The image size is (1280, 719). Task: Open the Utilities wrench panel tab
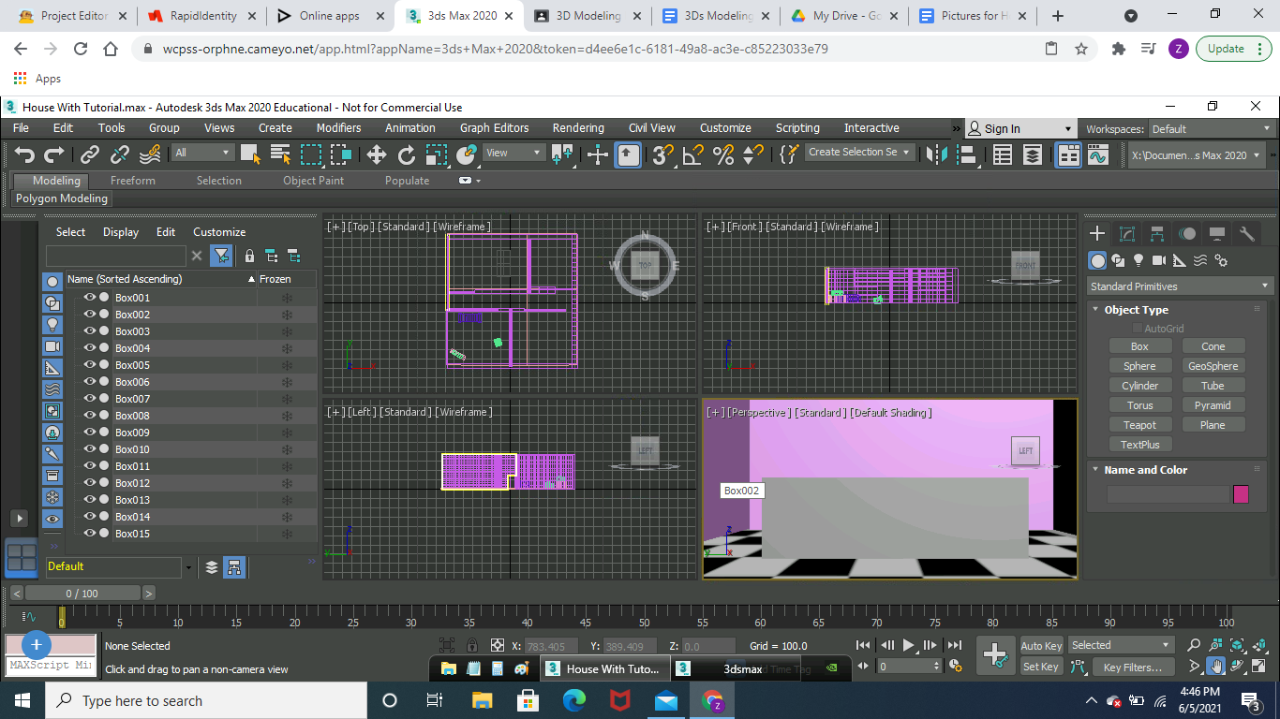(x=1247, y=234)
